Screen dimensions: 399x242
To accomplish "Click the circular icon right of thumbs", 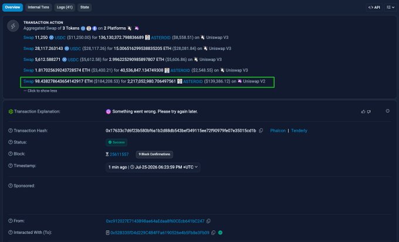I will click(387, 111).
